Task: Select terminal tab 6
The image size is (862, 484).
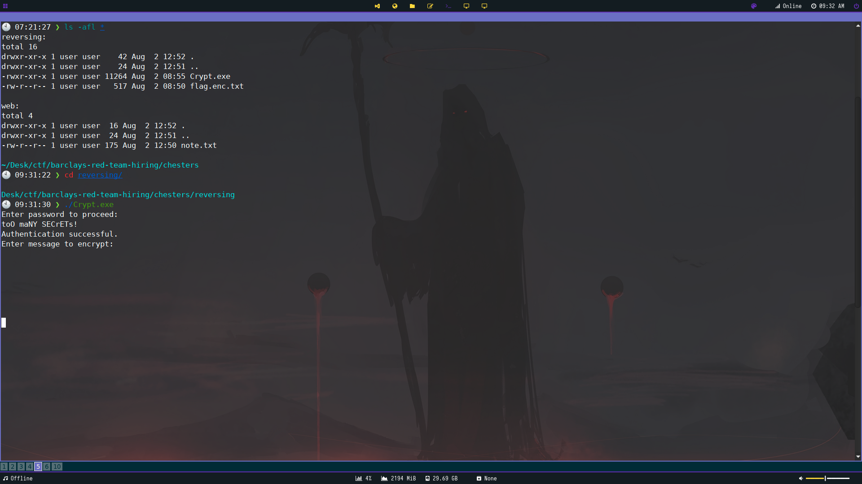Action: (47, 467)
